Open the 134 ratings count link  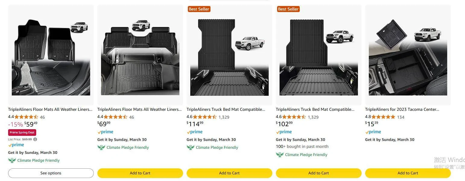(x=400, y=117)
